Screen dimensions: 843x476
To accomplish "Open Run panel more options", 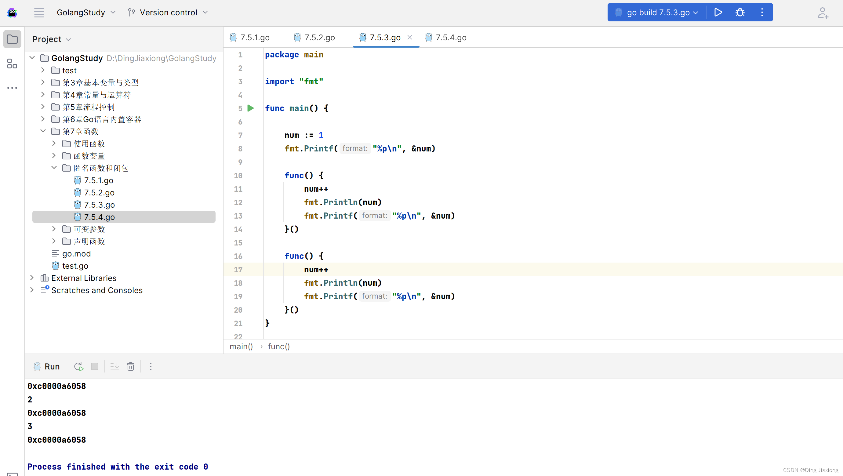I will pyautogui.click(x=151, y=366).
